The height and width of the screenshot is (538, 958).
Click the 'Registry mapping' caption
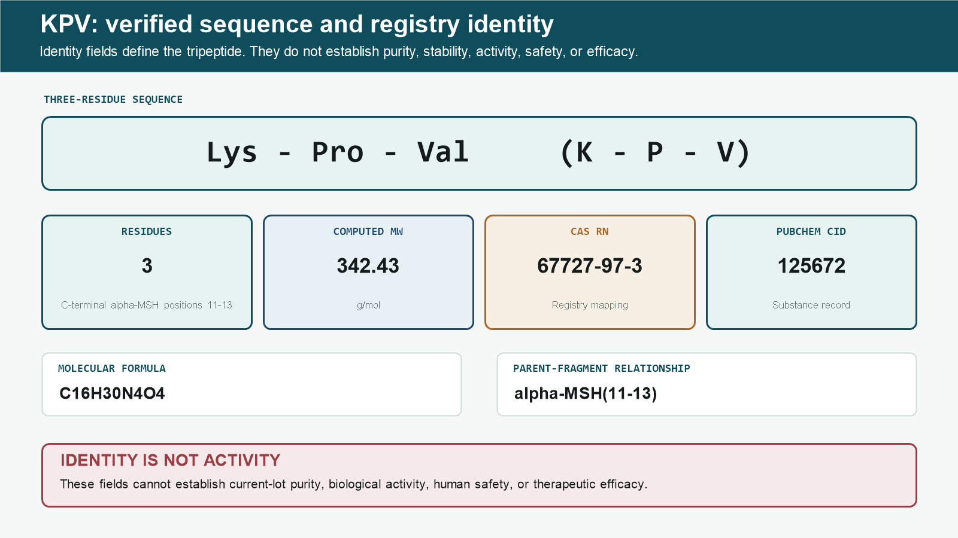point(590,305)
